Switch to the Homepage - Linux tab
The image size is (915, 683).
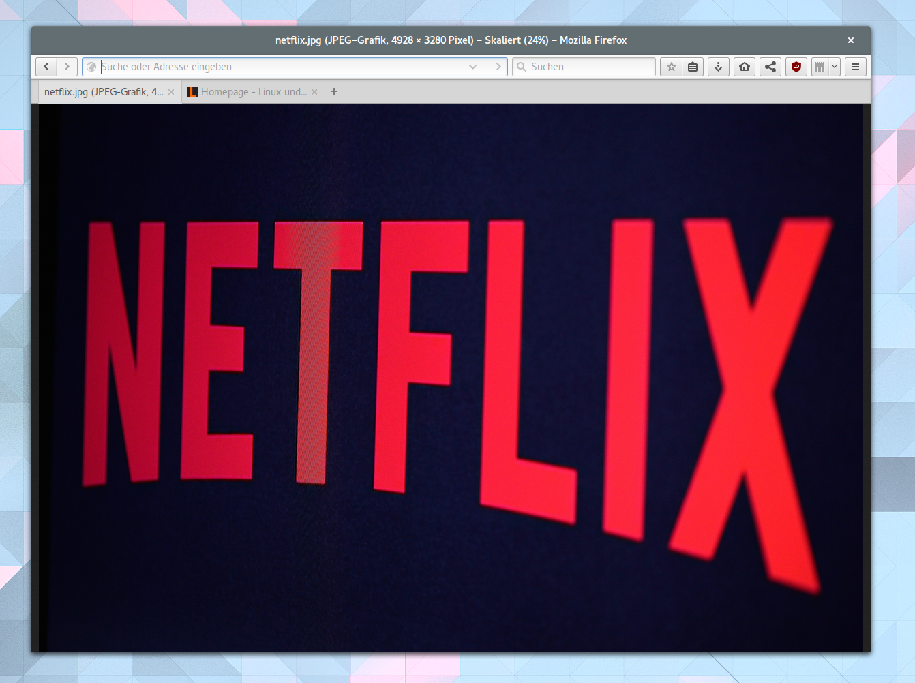[x=252, y=91]
